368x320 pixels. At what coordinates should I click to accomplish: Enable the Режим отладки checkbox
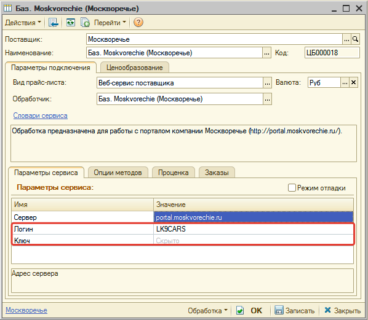click(292, 188)
